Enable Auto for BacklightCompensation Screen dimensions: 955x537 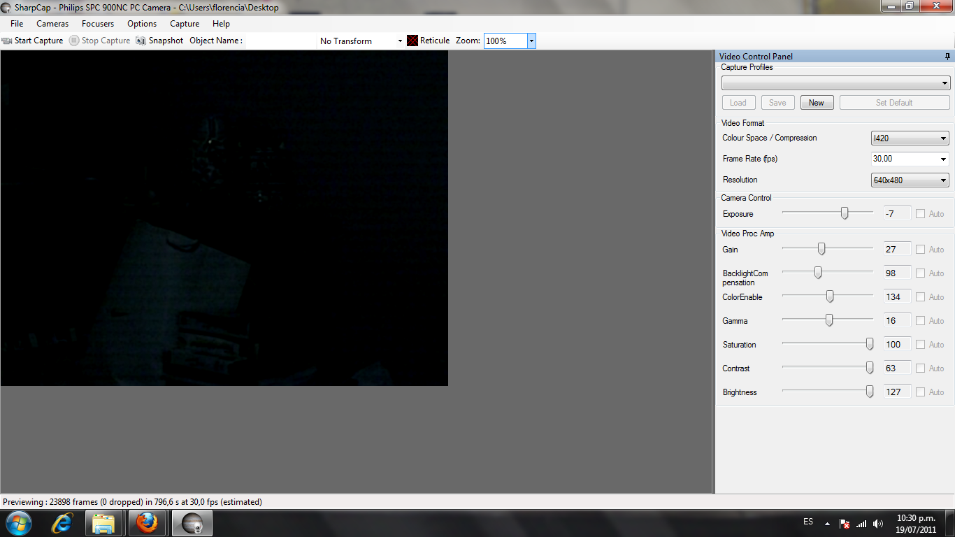click(x=921, y=273)
